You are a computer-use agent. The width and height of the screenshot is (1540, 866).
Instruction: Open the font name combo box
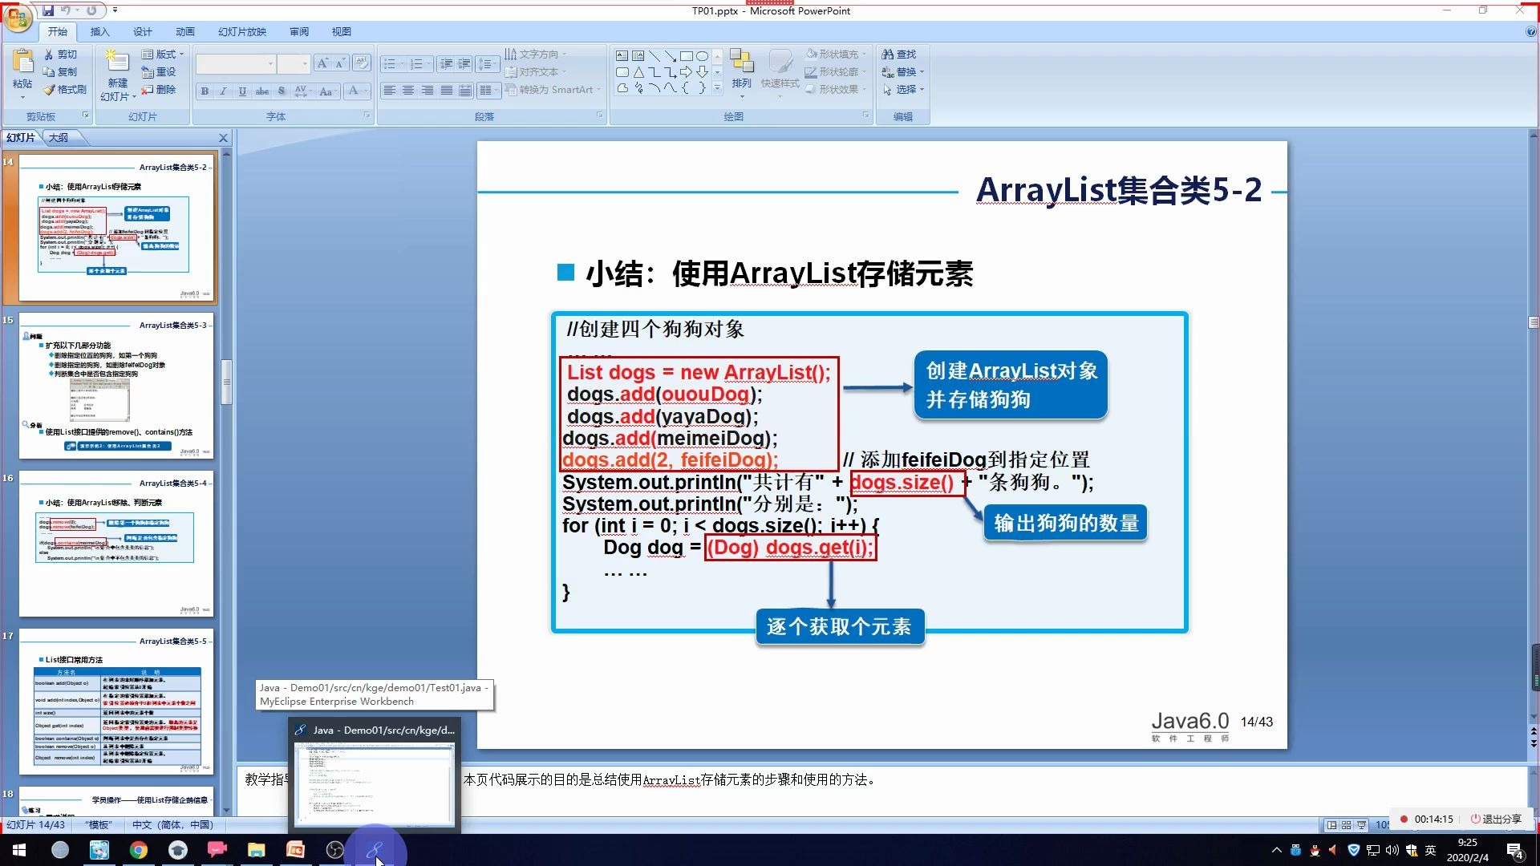(x=235, y=63)
